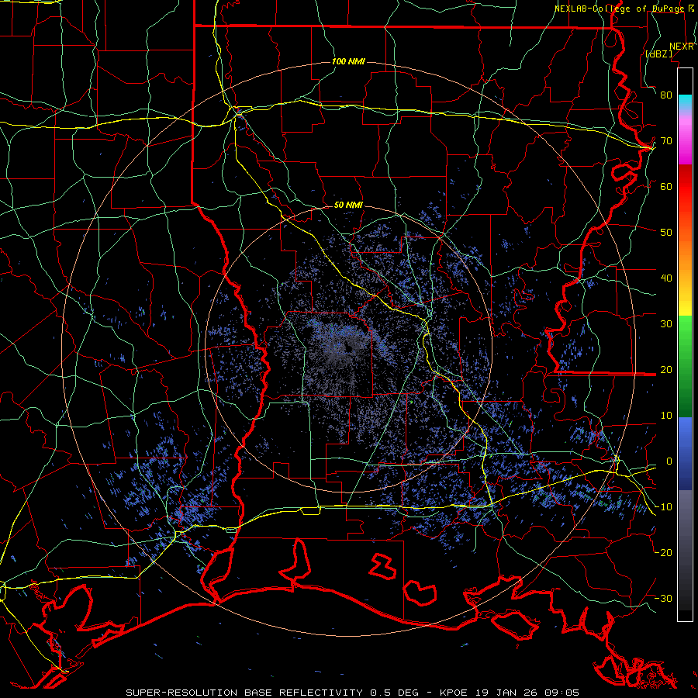Click the 70 value on the dBZ scale
The width and height of the screenshot is (698, 698).
(x=666, y=141)
